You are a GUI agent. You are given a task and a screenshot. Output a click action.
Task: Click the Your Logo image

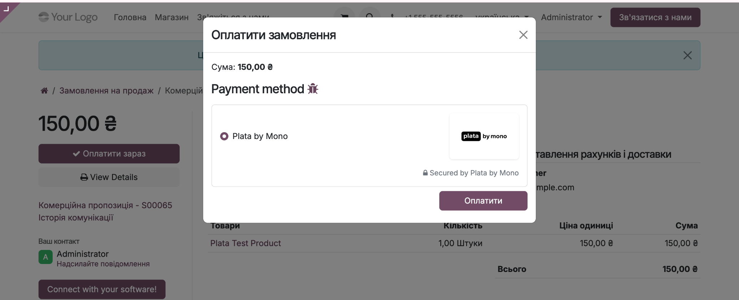(x=68, y=17)
